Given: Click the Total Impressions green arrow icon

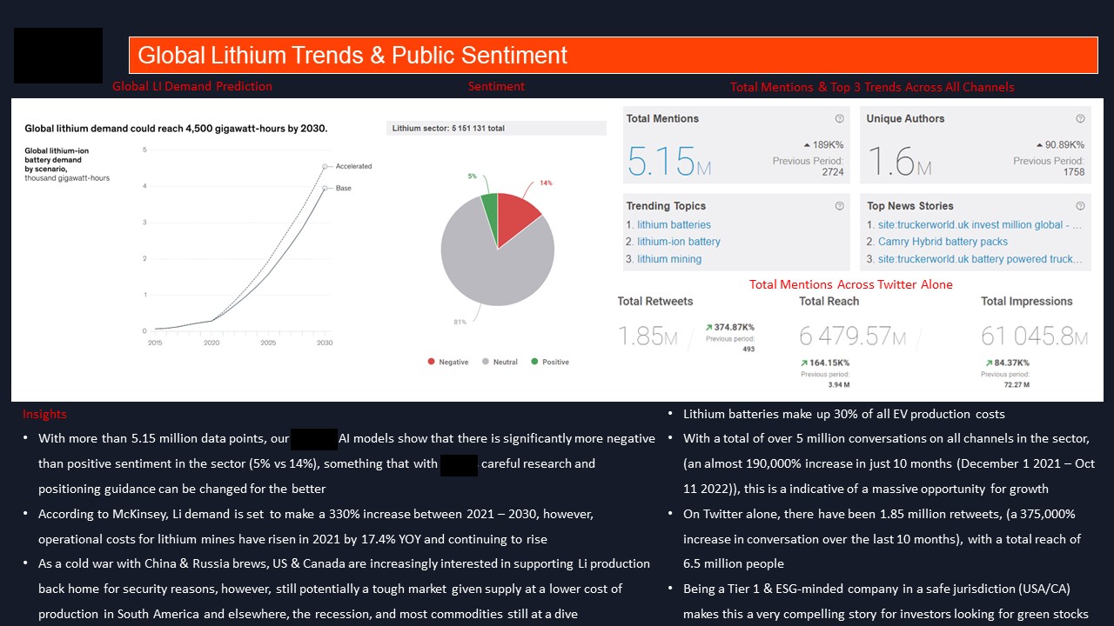Looking at the screenshot, I should (989, 363).
